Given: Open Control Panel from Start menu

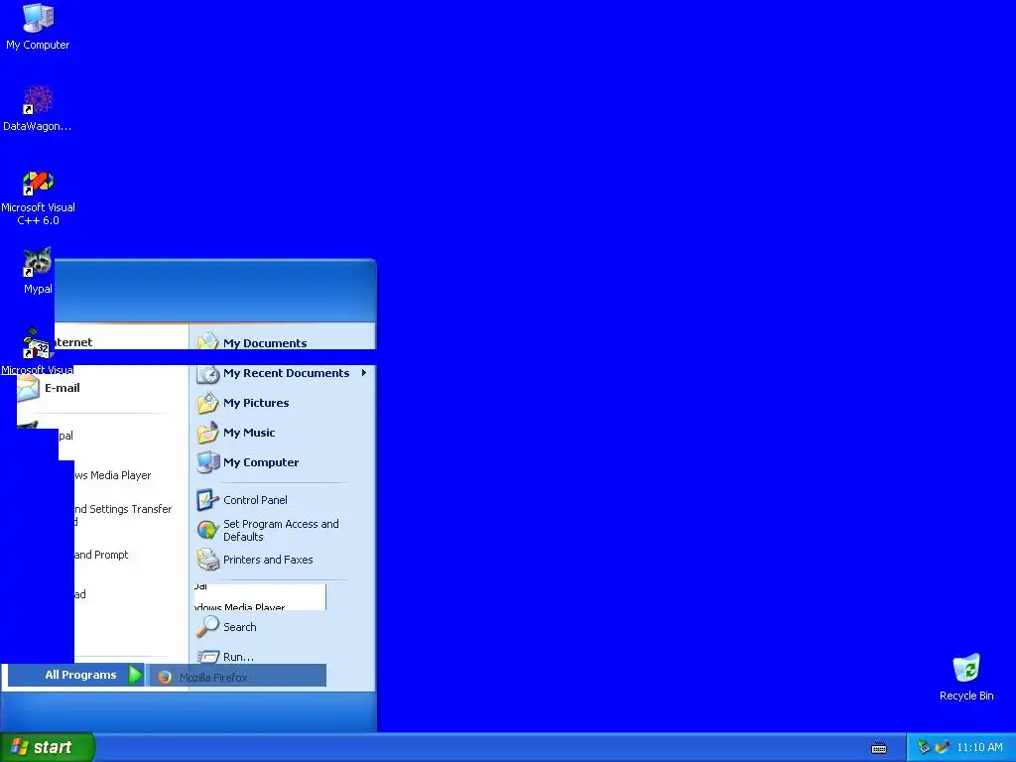Looking at the screenshot, I should pos(255,500).
